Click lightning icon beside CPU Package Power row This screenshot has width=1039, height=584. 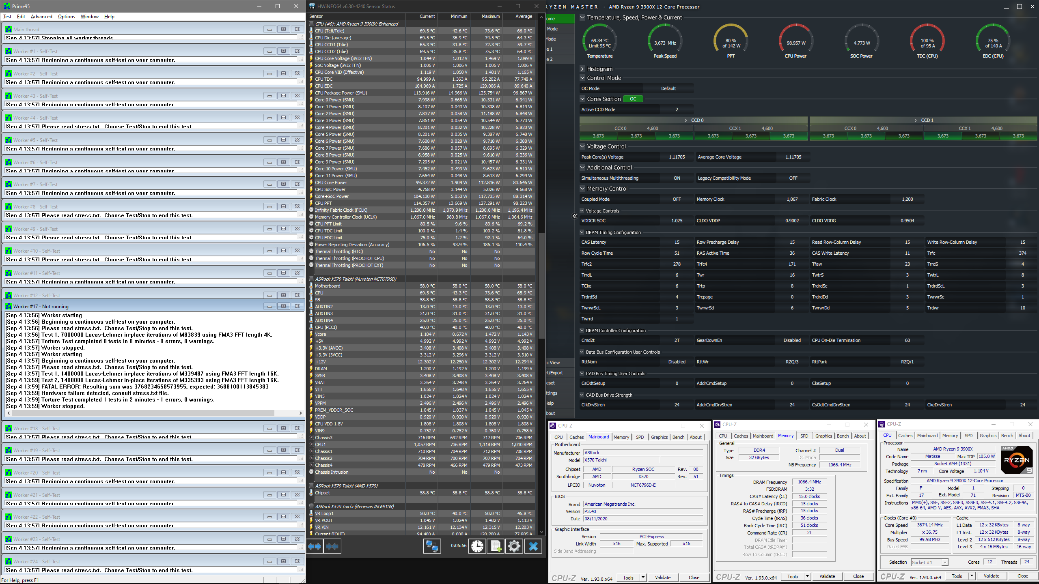311,93
